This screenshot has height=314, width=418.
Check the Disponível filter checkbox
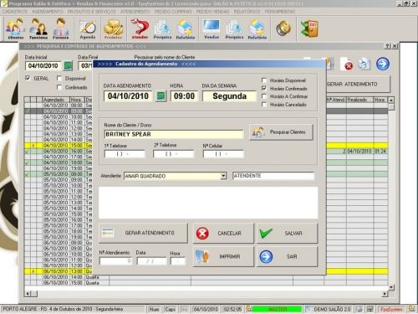point(59,79)
